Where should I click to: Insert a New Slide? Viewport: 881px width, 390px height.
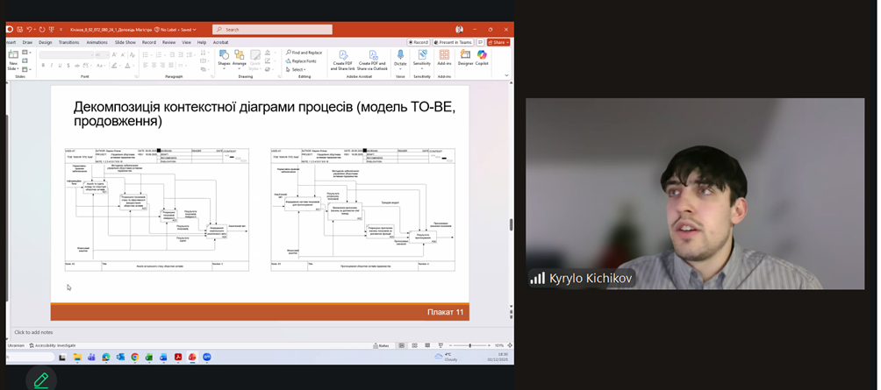coord(13,60)
